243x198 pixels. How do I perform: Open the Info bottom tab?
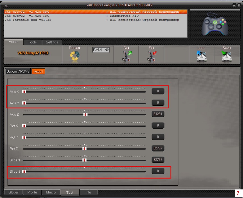tap(88, 192)
